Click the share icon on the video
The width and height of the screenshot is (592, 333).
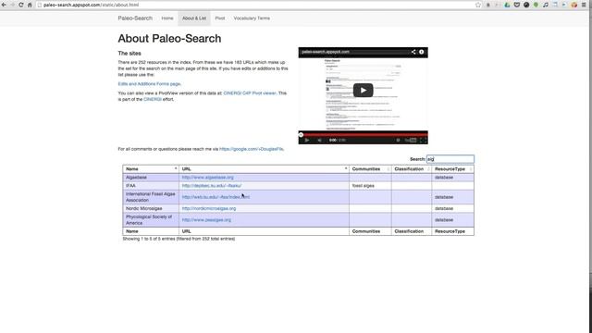coord(413,52)
